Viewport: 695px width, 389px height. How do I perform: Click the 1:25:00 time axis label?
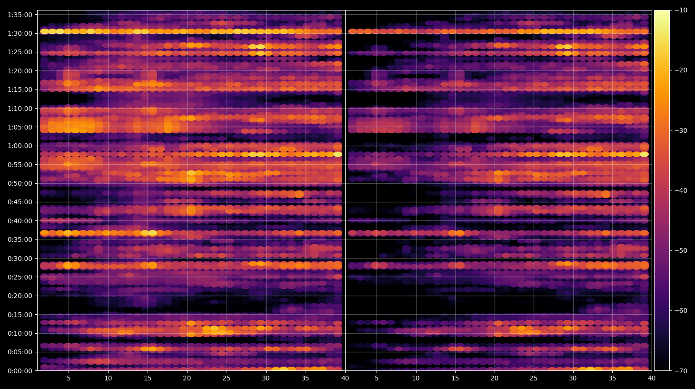point(20,52)
